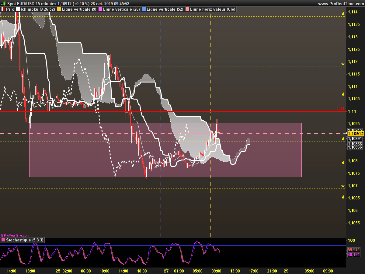This screenshot has height=274, width=365.
Task: Select the Ligne verticale (9) label
Action: pos(79,9)
